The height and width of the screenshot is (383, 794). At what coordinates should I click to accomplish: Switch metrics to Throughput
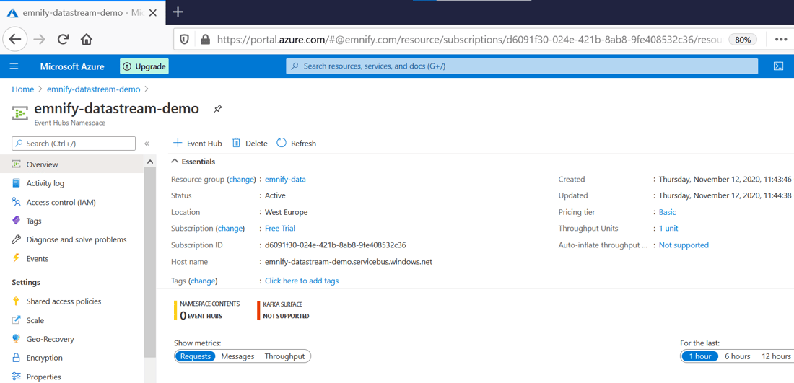point(284,356)
